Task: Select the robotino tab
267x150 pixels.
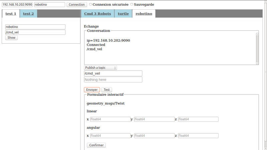Action: [x=144, y=14]
